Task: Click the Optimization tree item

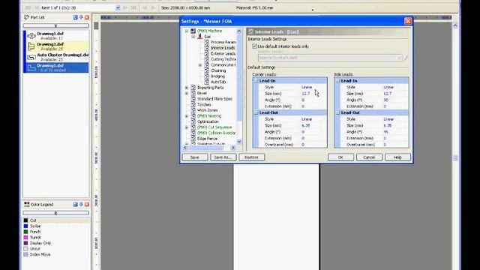Action: pos(208,121)
